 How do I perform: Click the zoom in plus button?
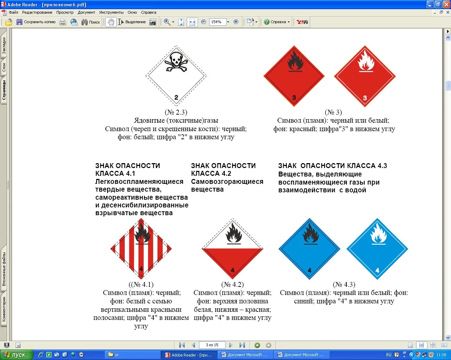click(x=236, y=22)
